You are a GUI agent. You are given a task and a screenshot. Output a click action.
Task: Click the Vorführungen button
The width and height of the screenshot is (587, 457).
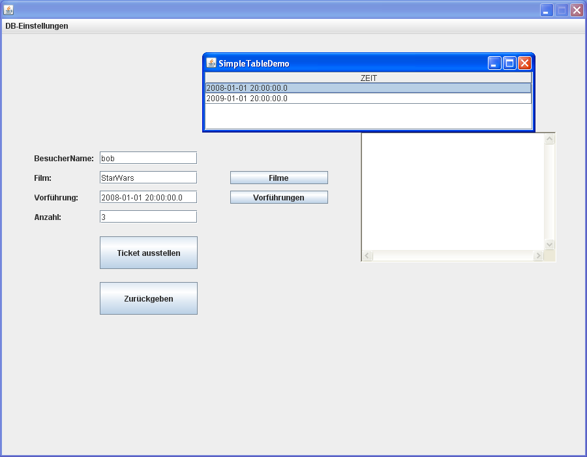pos(279,197)
